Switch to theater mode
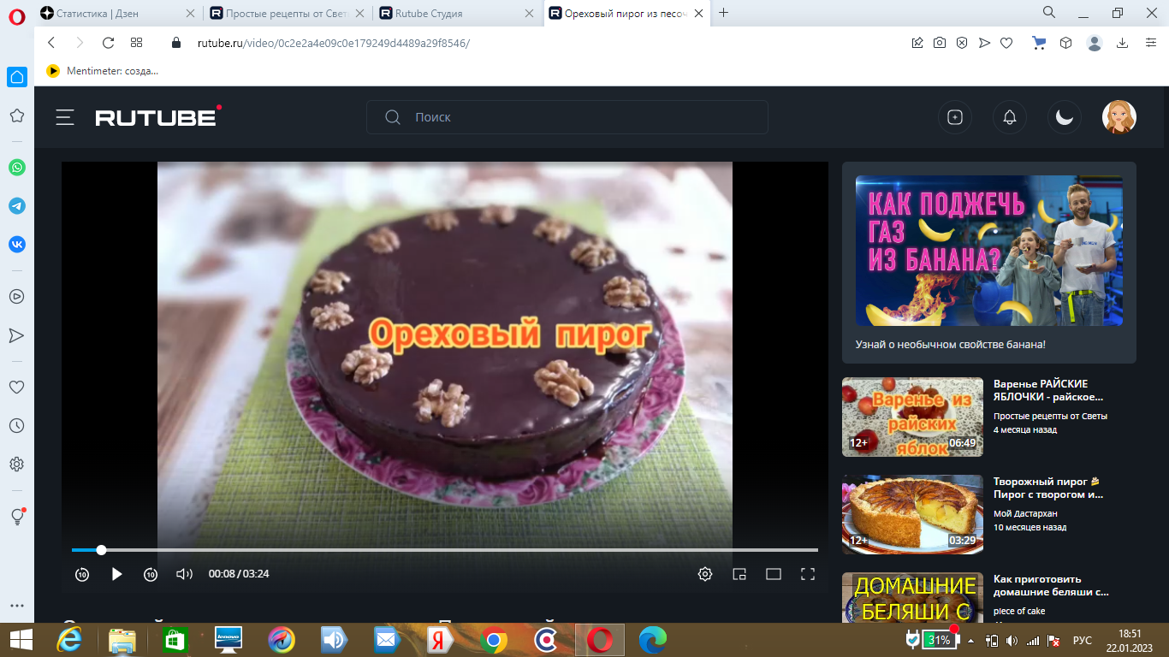Screen dimensions: 1169x657 774,574
